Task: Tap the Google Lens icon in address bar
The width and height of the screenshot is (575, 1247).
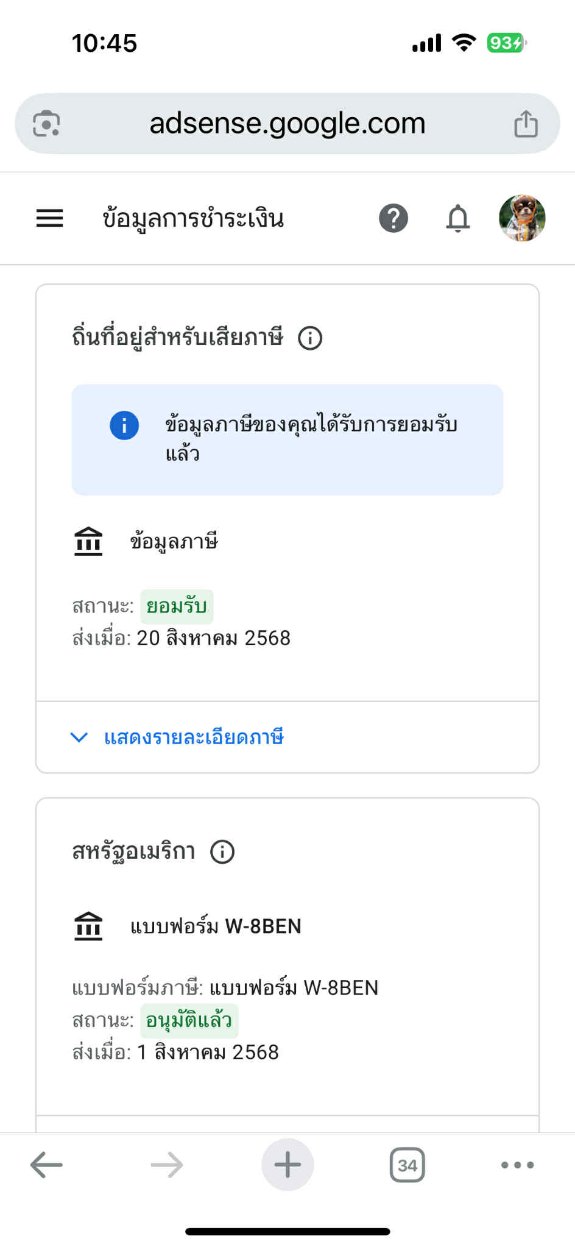Action: 46,124
